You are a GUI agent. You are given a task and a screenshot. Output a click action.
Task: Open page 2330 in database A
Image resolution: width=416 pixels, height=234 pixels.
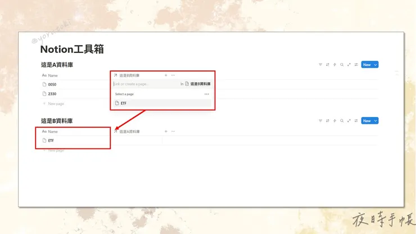(52, 94)
